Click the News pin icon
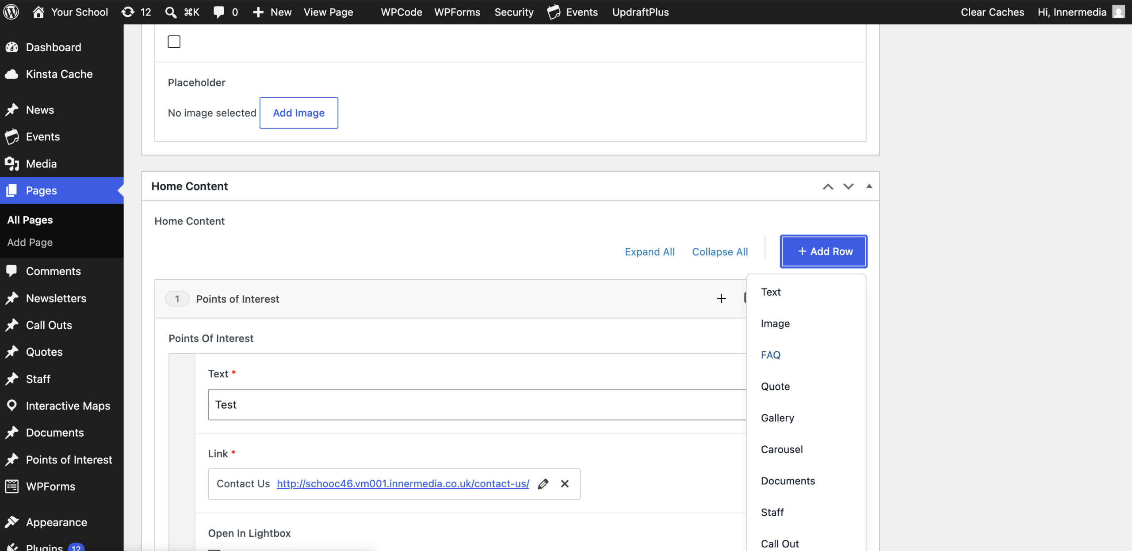Viewport: 1132px width, 551px height. (x=12, y=110)
